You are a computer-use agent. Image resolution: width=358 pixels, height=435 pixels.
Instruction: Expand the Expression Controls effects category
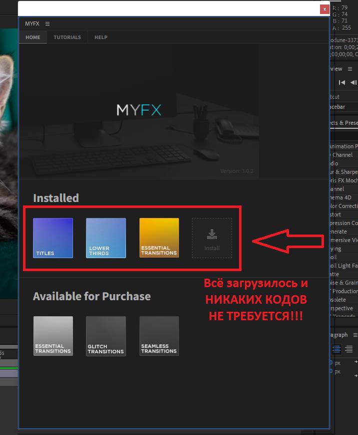pyautogui.click(x=344, y=223)
